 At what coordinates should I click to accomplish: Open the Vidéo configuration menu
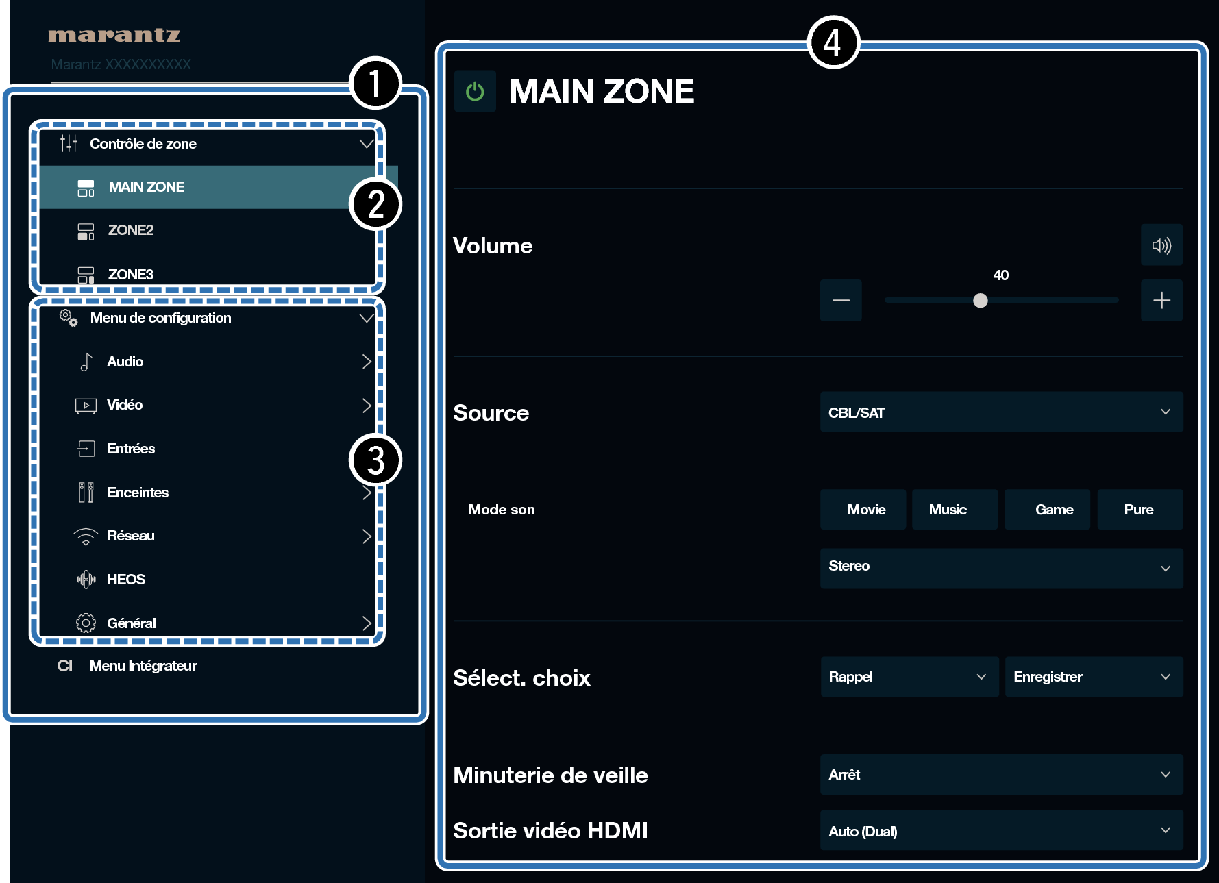tap(125, 405)
